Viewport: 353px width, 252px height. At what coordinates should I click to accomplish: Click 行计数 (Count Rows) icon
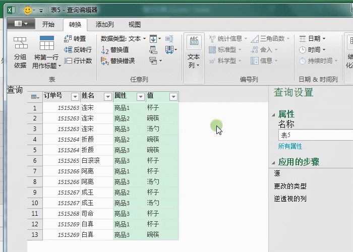(69, 60)
